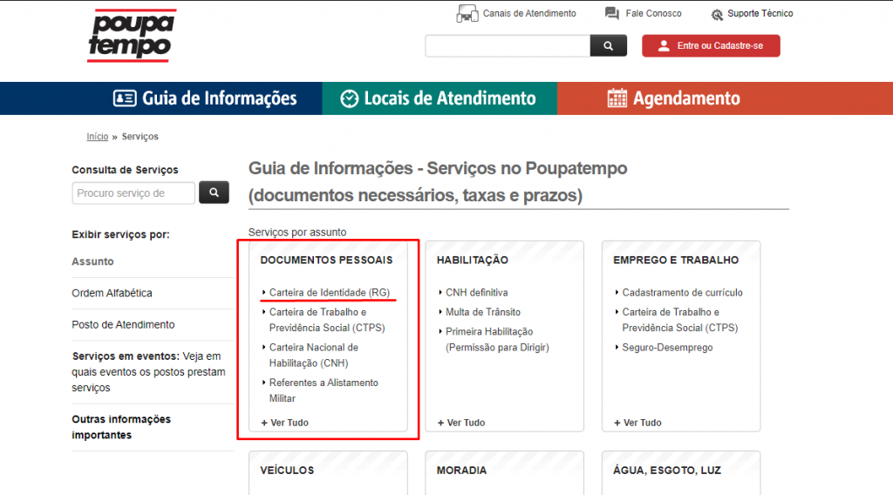Open the Carteira de Identidade (RG) link
The height and width of the screenshot is (495, 893).
pyautogui.click(x=330, y=293)
